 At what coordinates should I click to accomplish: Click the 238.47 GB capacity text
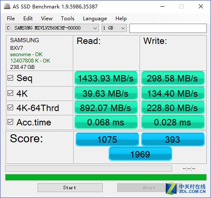coord(22,67)
